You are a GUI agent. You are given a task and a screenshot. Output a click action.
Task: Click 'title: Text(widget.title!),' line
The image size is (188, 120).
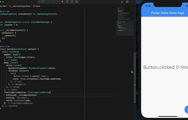point(21,57)
